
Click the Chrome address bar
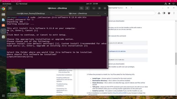132,13
